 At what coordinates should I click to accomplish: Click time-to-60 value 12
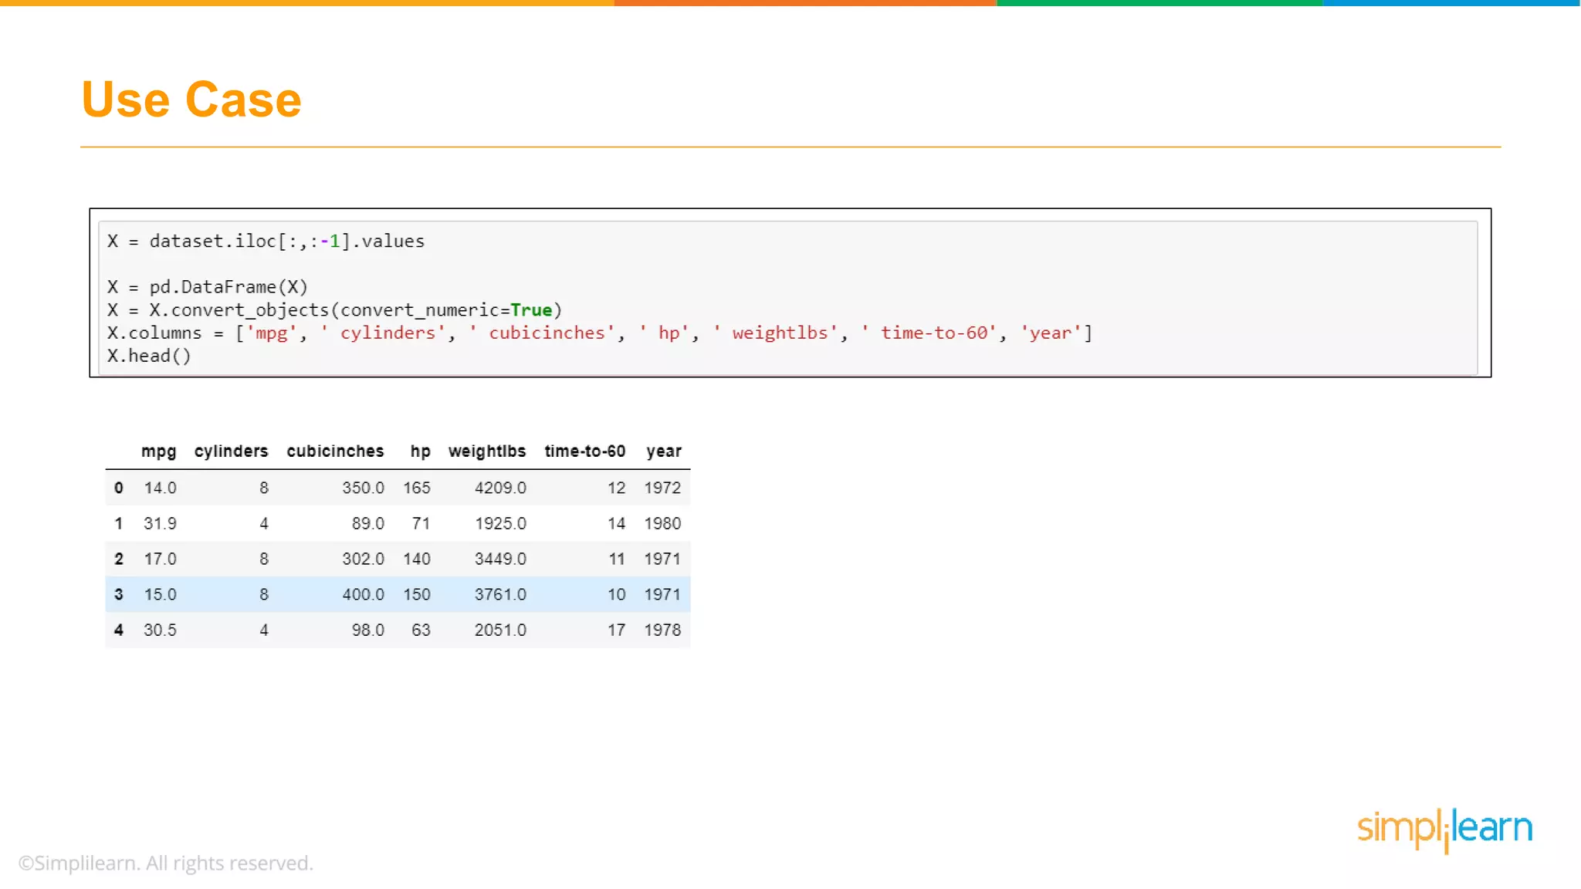pyautogui.click(x=616, y=488)
